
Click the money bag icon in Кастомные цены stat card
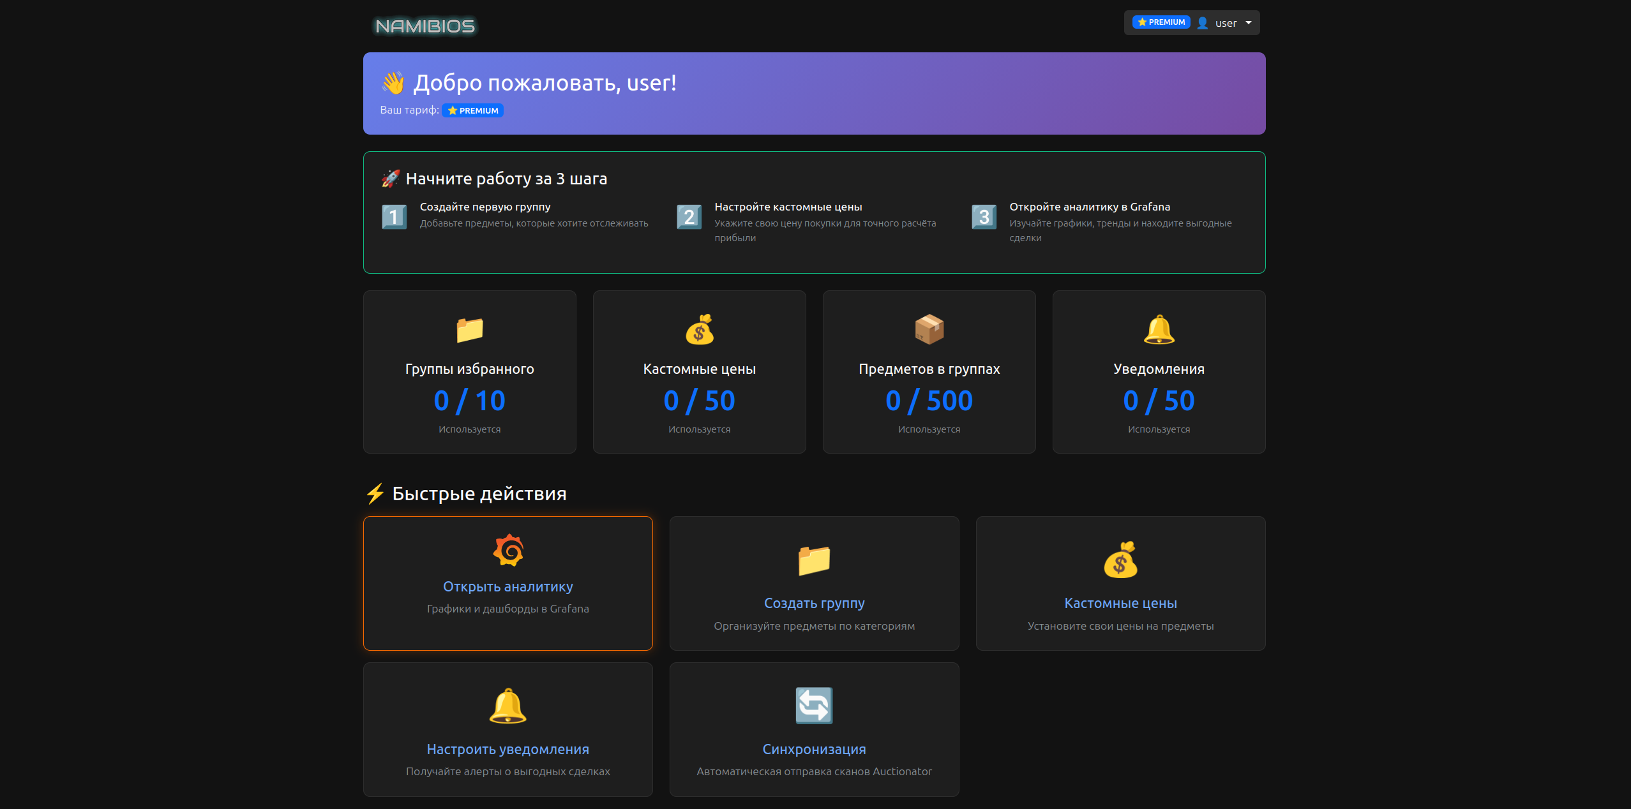[700, 330]
